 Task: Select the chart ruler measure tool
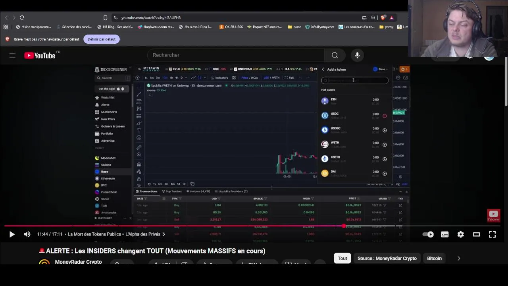click(x=139, y=147)
